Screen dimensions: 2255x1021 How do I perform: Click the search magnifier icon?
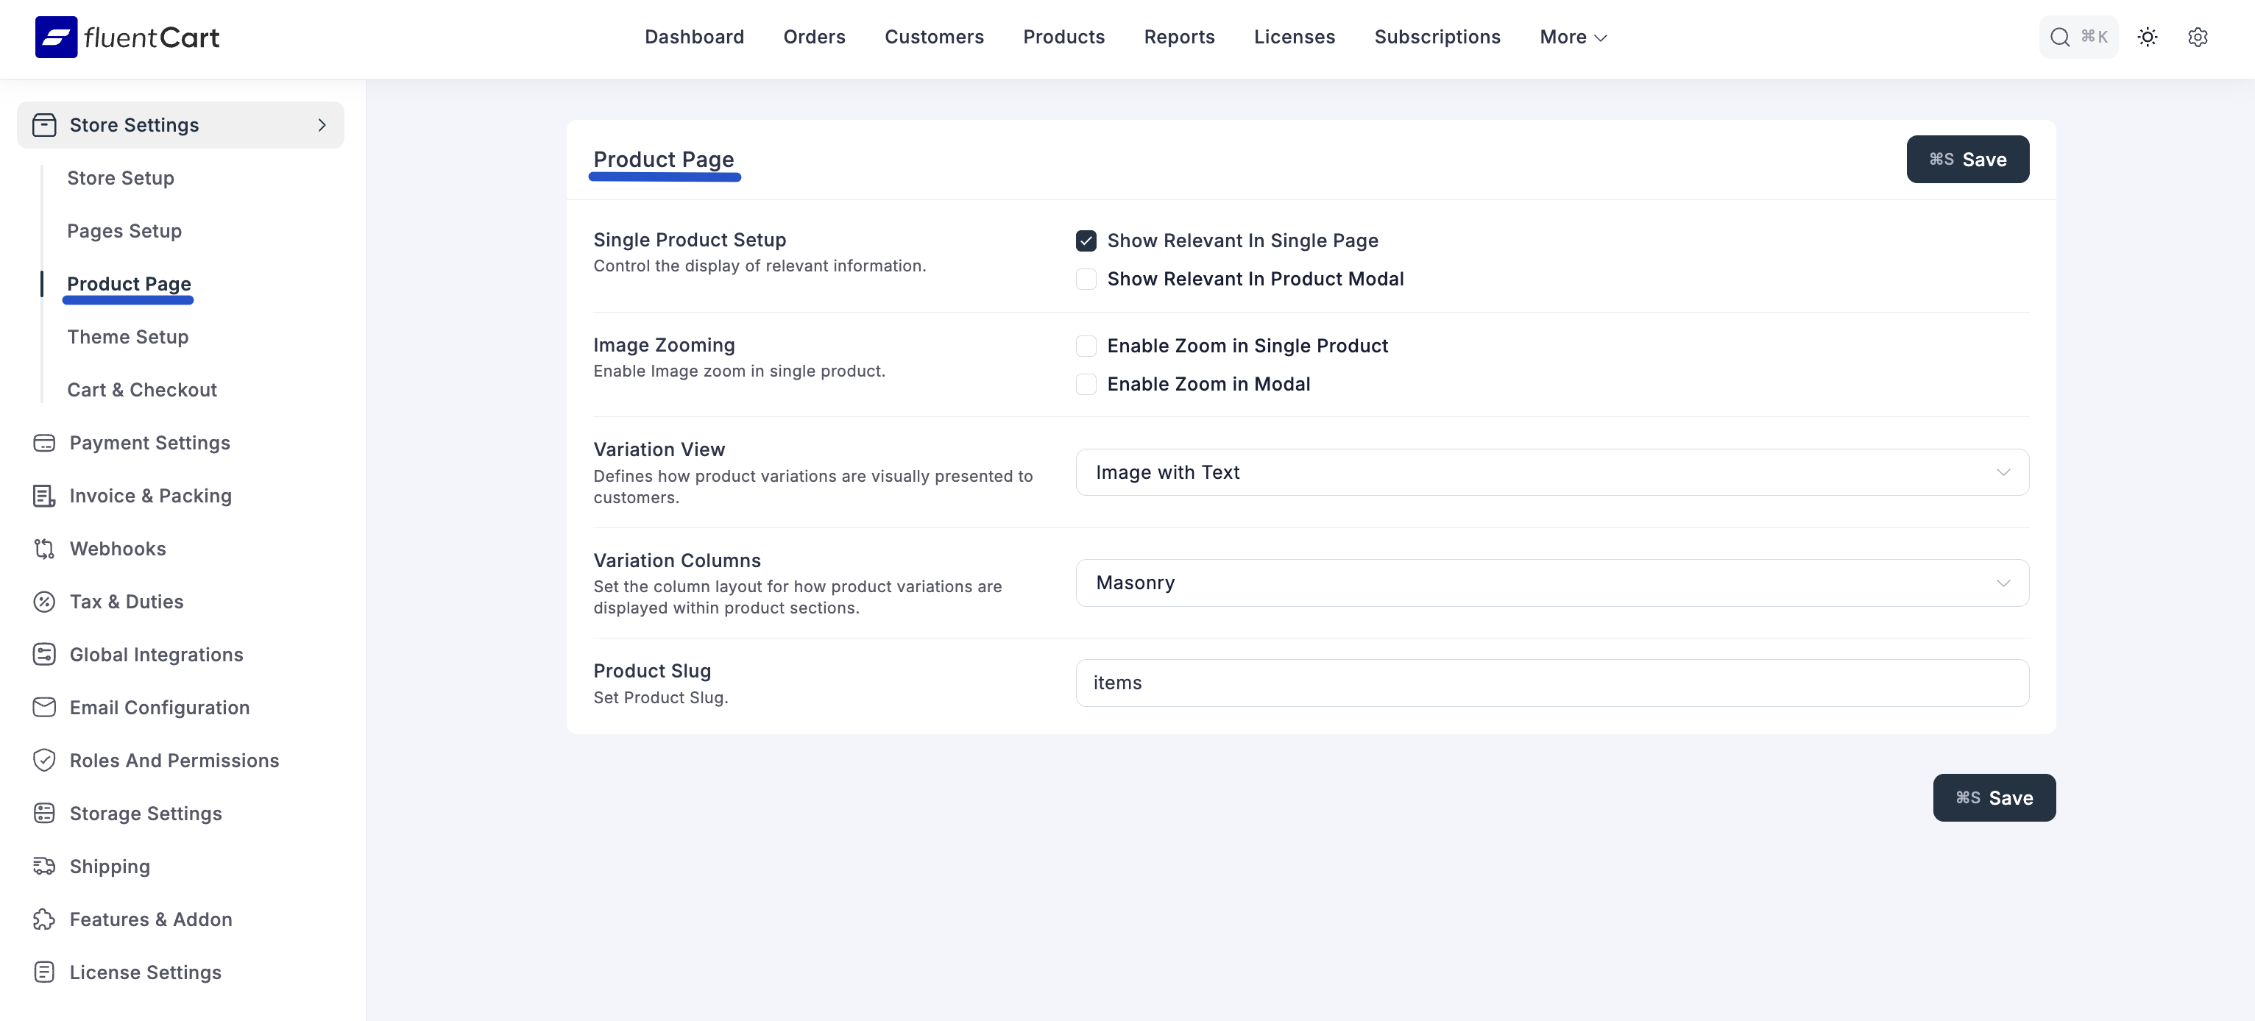point(2060,37)
